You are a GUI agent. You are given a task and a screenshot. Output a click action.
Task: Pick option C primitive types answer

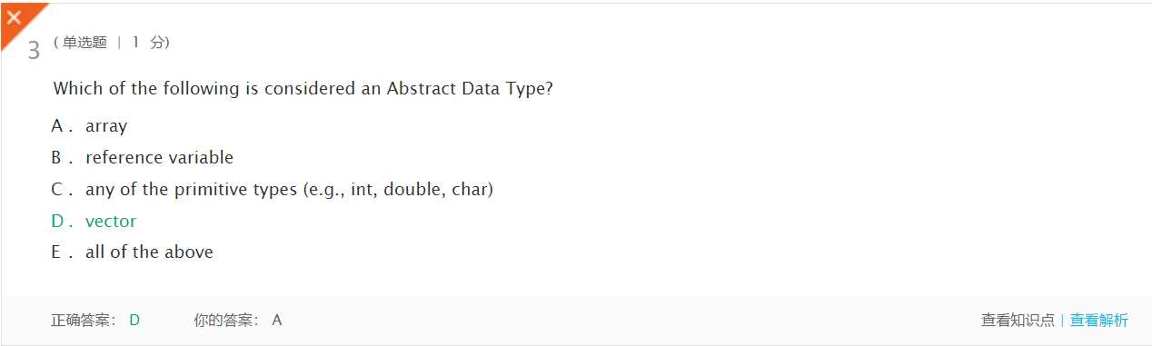pos(272,190)
